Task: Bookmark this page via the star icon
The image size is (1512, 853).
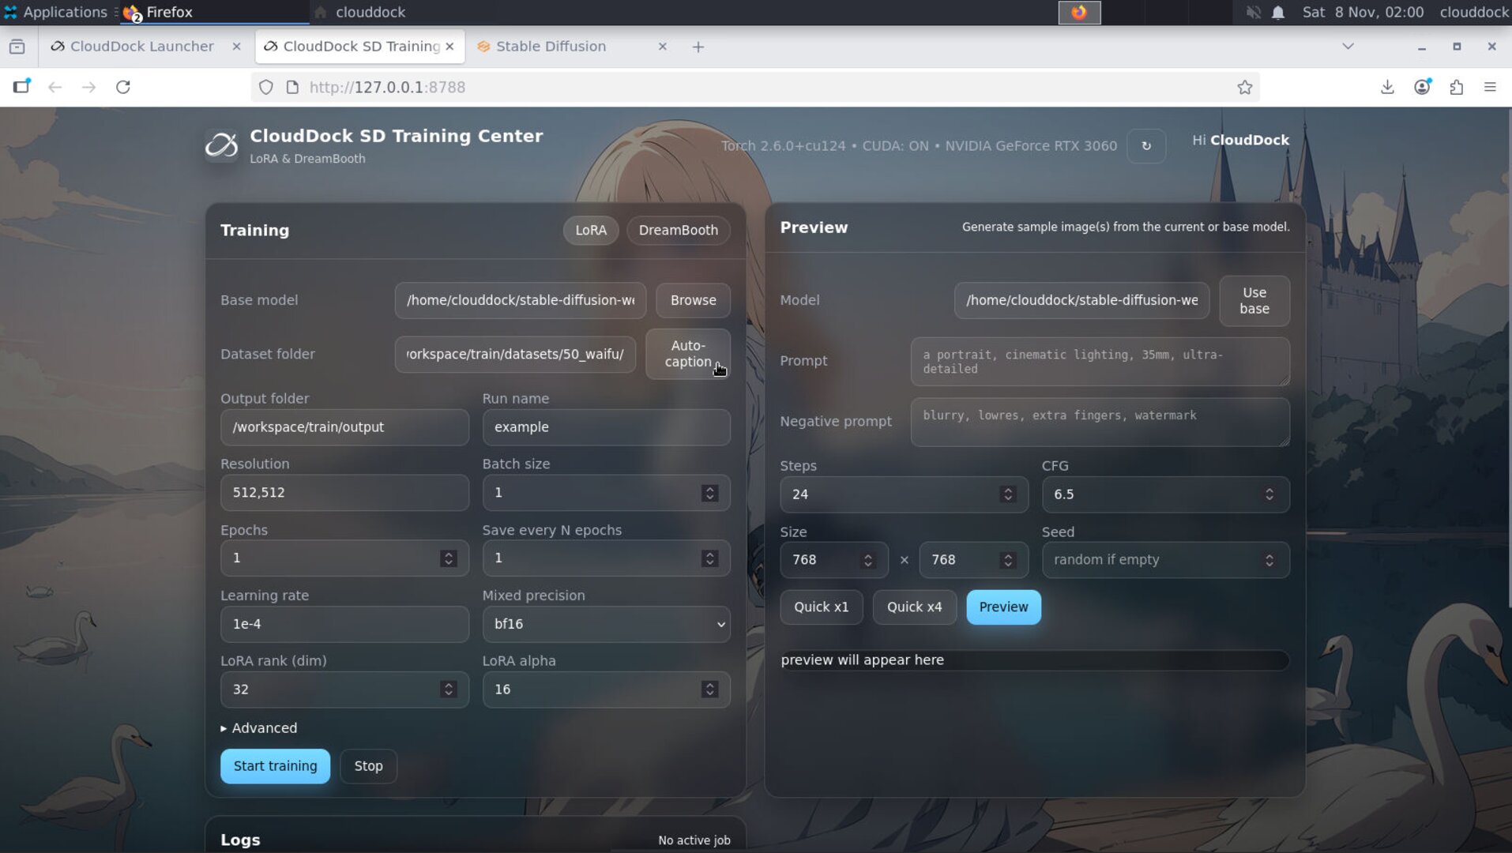Action: coord(1246,87)
